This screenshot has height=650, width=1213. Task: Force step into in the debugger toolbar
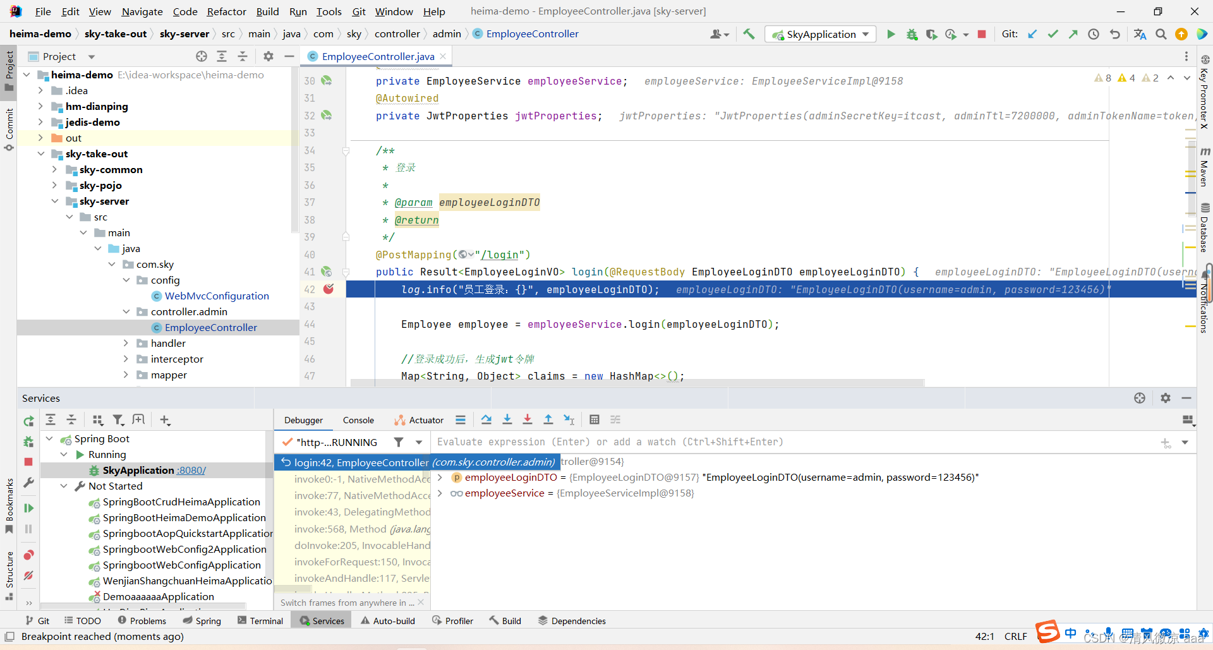(528, 419)
